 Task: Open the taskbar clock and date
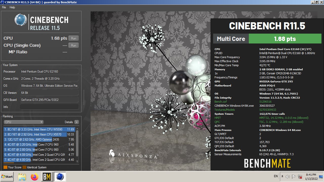point(311,177)
